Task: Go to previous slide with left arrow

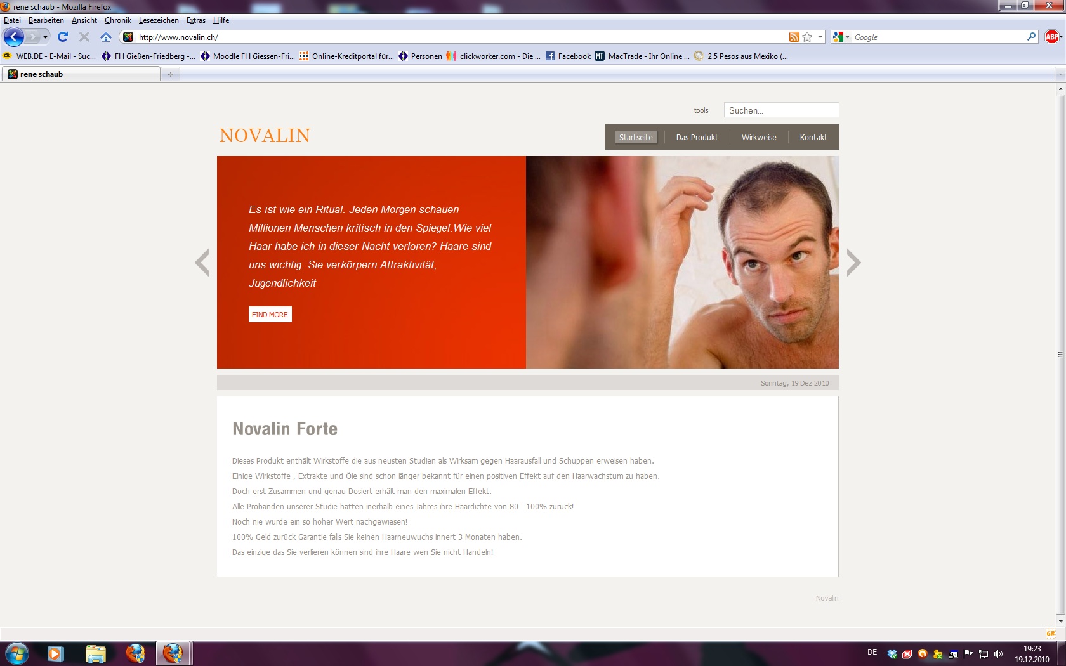Action: tap(202, 263)
